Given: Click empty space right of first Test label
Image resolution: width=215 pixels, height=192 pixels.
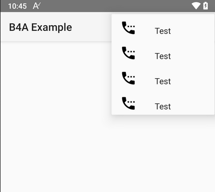Looking at the screenshot, I should click(192, 31).
